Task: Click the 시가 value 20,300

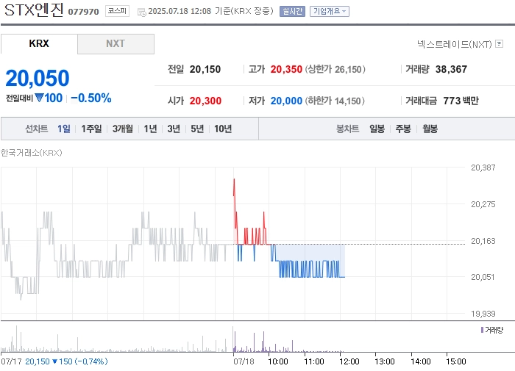Action: pos(205,101)
